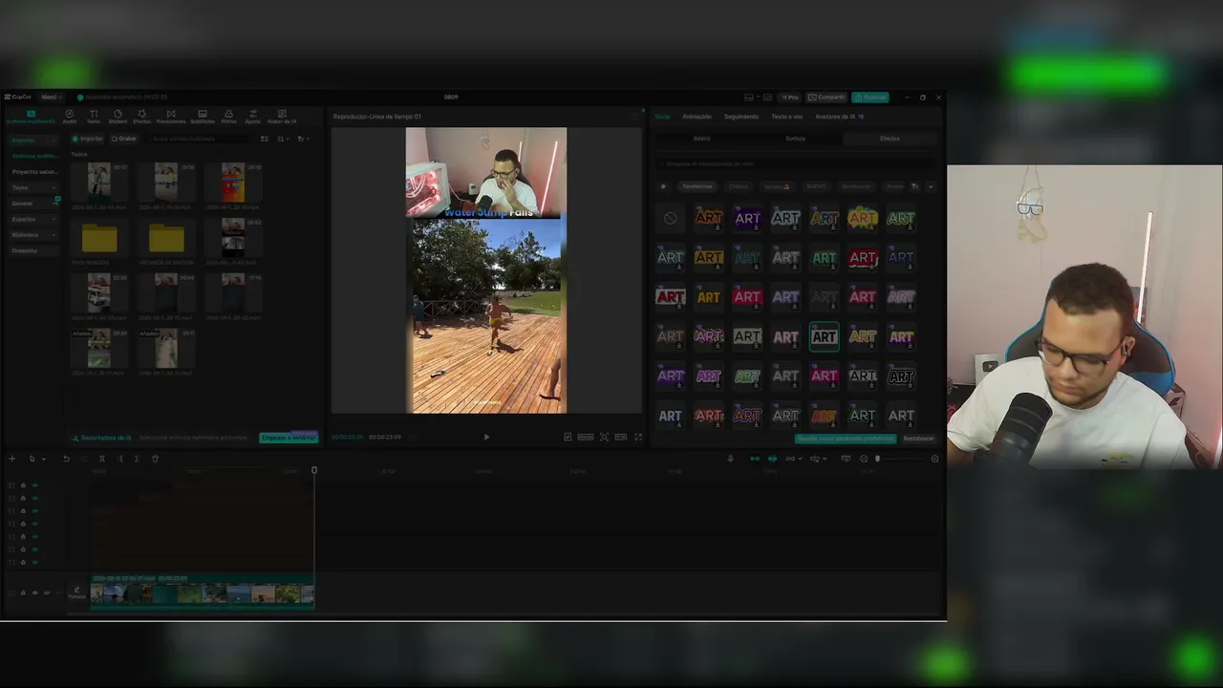Toggle visibility of the topmost overlay track
Screen dimensions: 1223x688
tap(34, 485)
